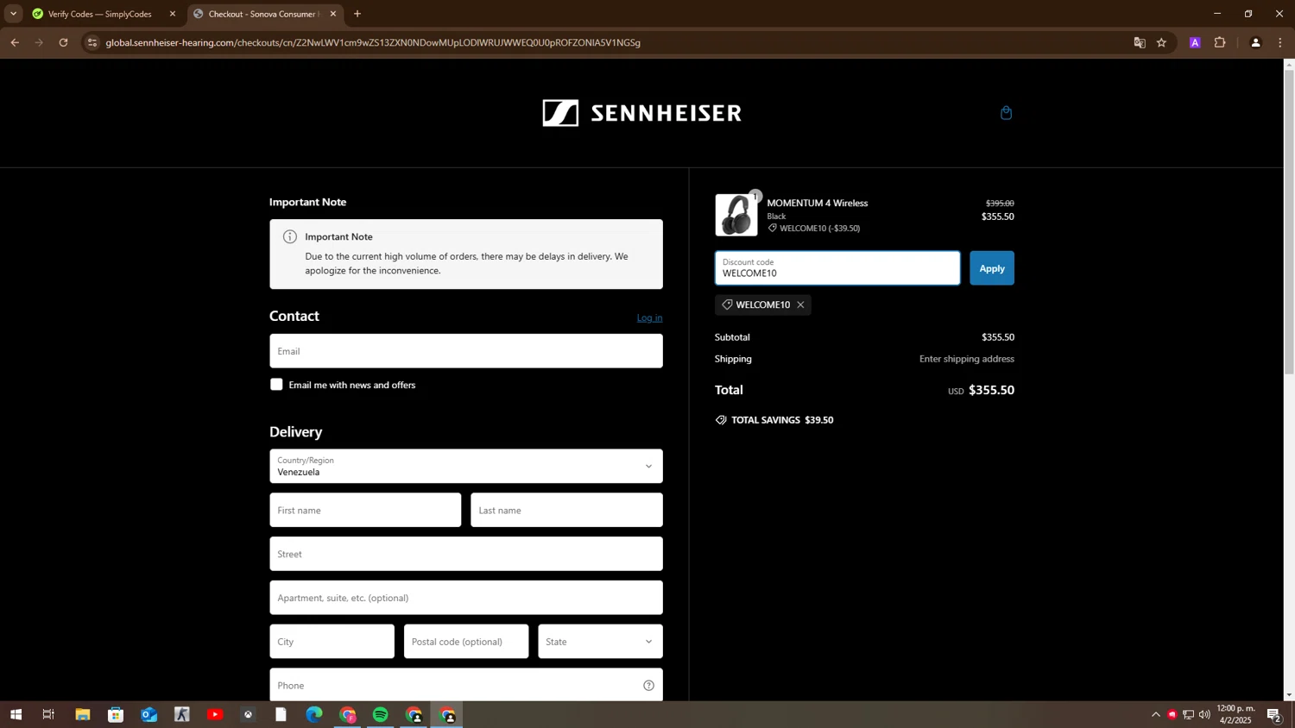This screenshot has height=728, width=1295.
Task: Focus the Apartment, suite field
Action: tap(466, 598)
